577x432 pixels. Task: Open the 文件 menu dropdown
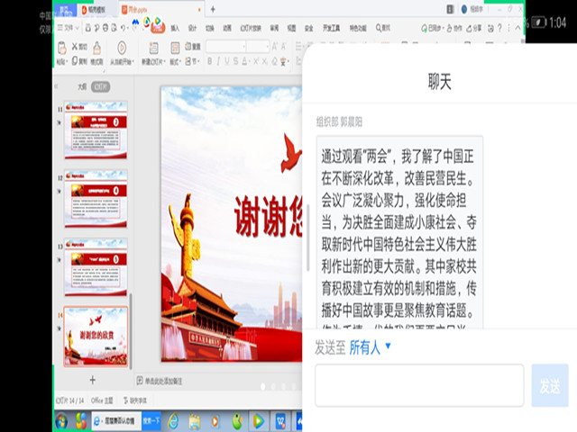(x=72, y=29)
